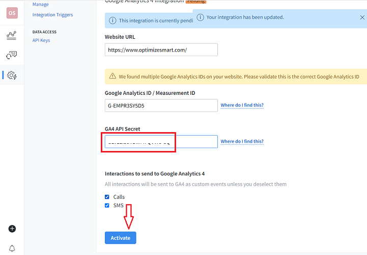Open API Keys link
The height and width of the screenshot is (255, 367).
(x=41, y=40)
